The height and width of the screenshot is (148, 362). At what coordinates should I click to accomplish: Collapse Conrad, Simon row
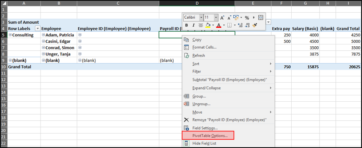[x=43, y=48]
